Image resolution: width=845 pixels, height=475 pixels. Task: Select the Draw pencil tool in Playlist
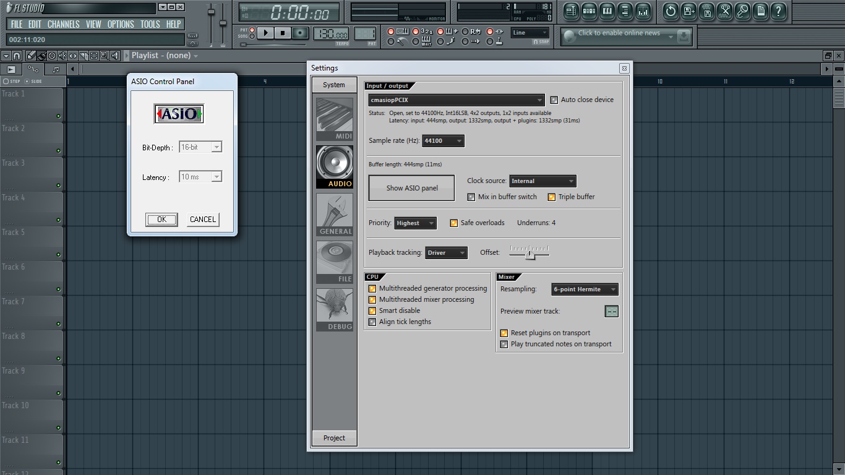click(x=31, y=56)
